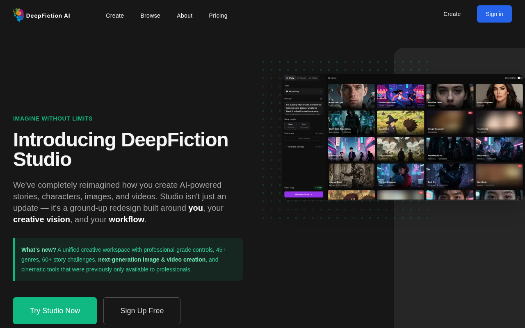Select the Story tab in the Studio preview
Screen dimensions: 525x328
(x=290, y=78)
